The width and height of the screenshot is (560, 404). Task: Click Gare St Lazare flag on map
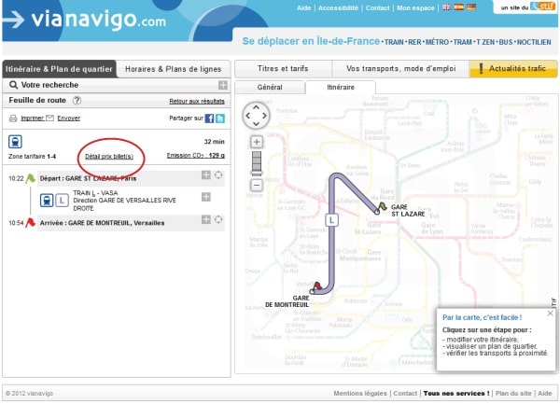point(382,206)
